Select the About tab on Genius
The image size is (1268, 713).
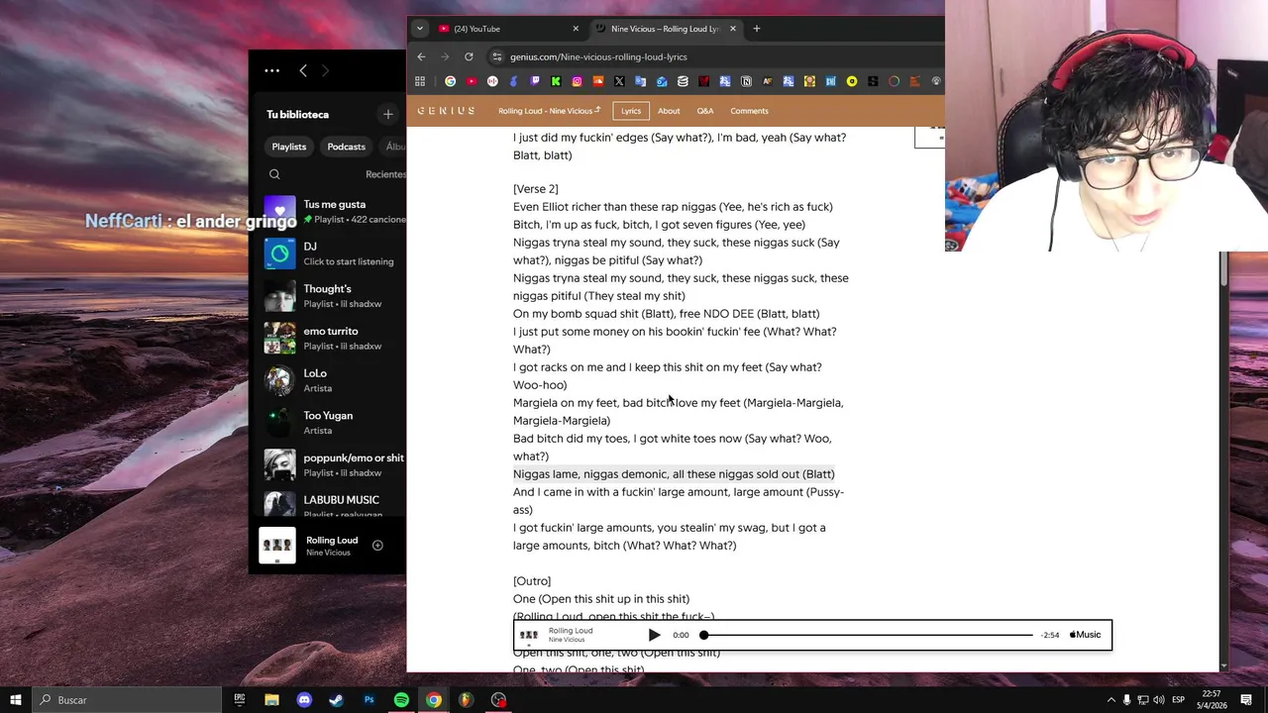click(669, 111)
